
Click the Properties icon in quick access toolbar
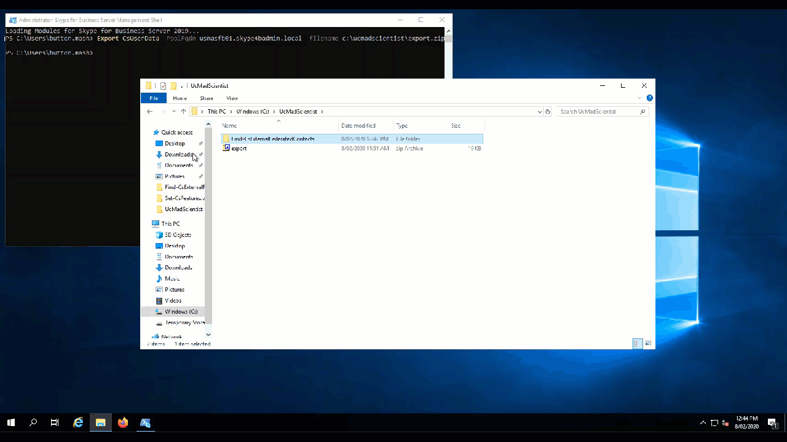click(x=163, y=86)
